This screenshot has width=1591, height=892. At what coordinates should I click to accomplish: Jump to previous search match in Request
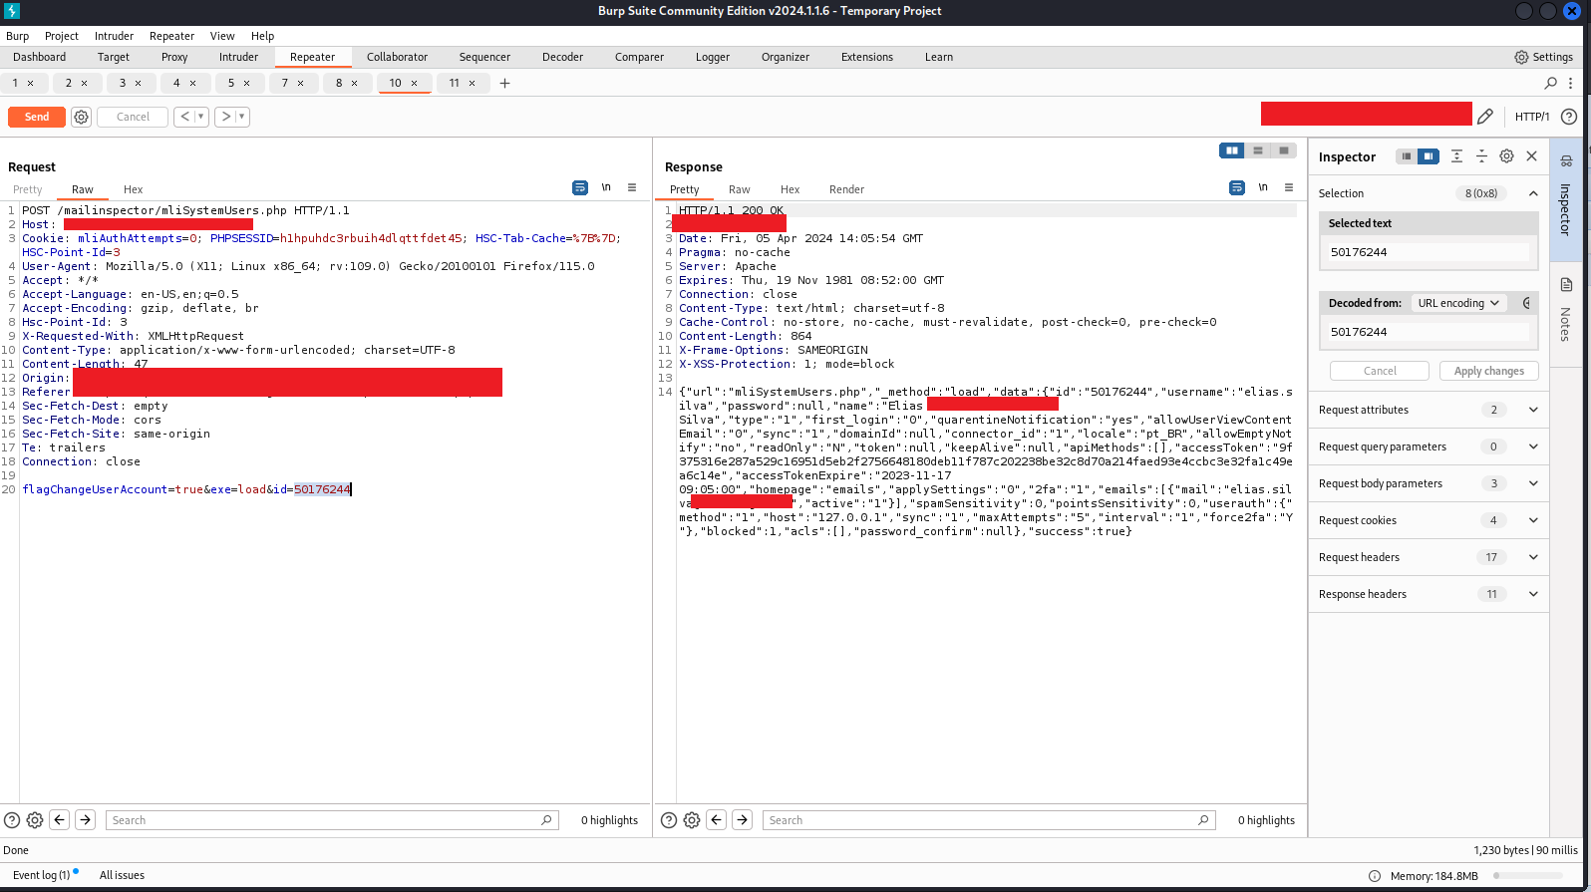click(x=60, y=820)
